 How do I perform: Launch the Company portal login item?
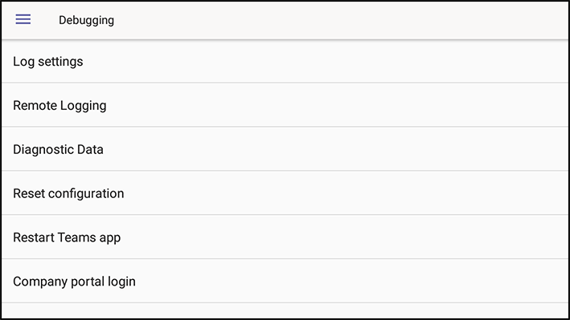(x=285, y=282)
